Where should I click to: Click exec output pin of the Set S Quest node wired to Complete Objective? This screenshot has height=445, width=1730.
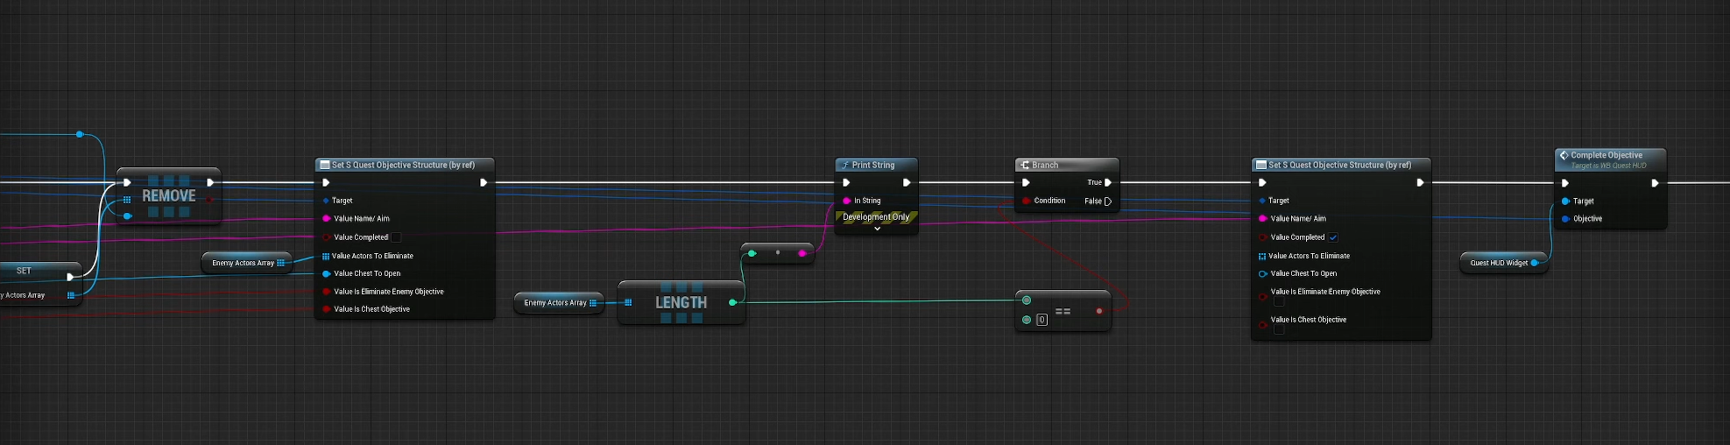coord(1420,183)
